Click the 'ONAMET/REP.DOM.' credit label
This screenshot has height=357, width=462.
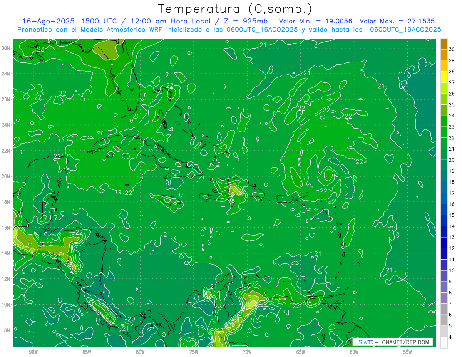pyautogui.click(x=406, y=342)
